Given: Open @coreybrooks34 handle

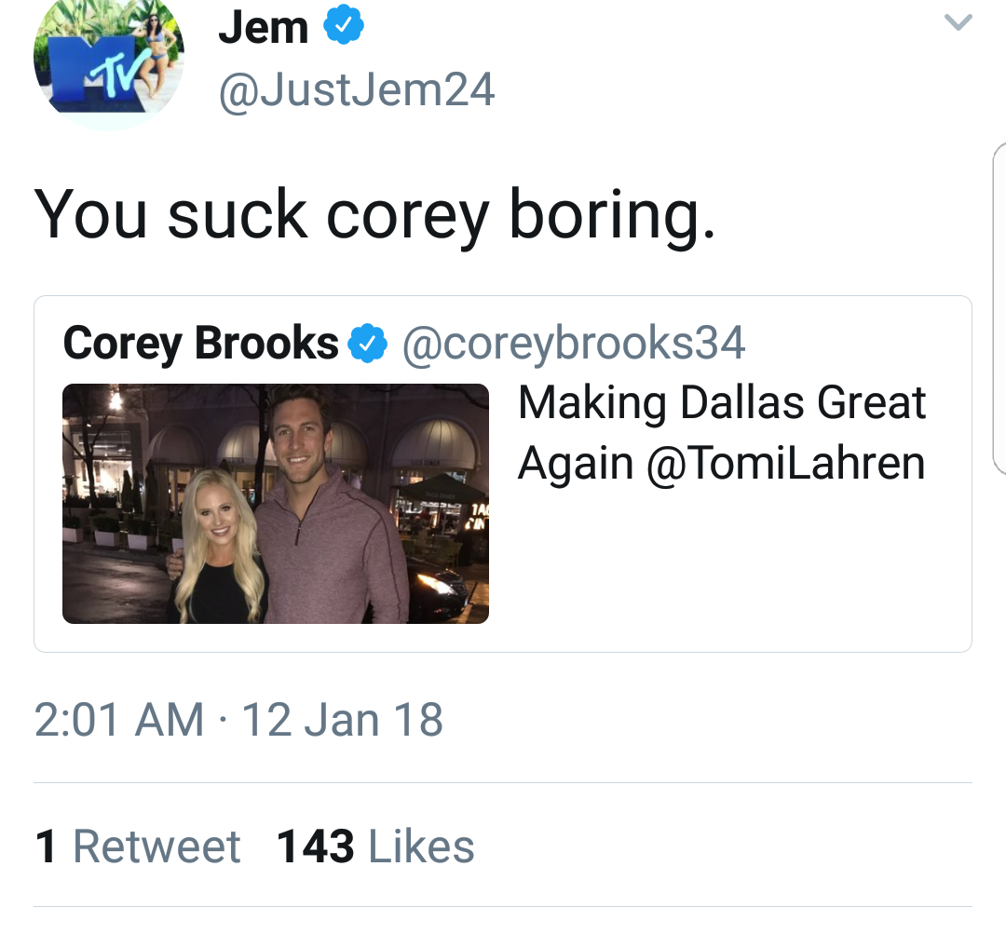Looking at the screenshot, I should (574, 344).
